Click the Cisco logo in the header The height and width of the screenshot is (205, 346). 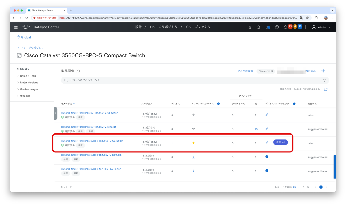[x=26, y=27]
